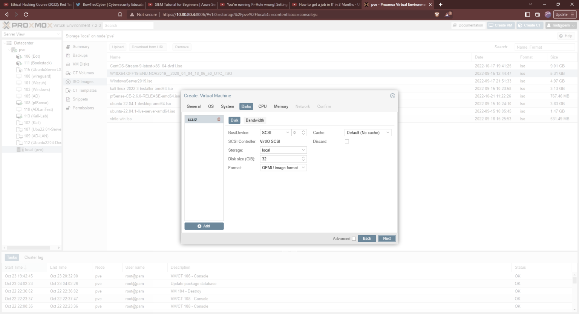Open the Brave shields icon
This screenshot has width=579, height=314.
point(437,15)
